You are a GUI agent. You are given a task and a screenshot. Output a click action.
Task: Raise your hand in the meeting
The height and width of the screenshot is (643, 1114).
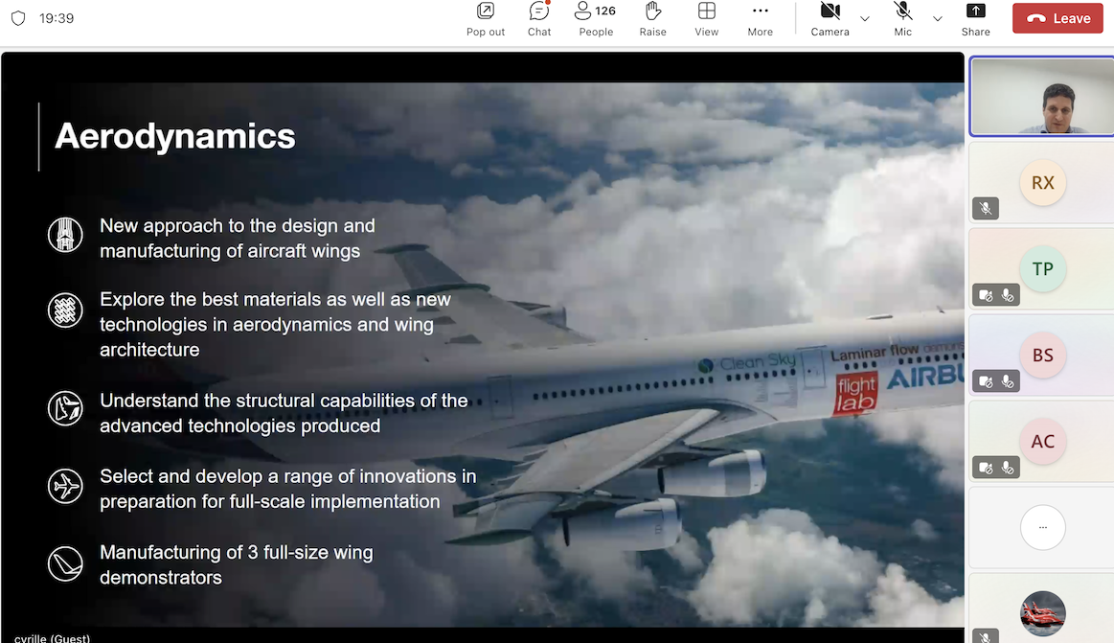coord(652,18)
